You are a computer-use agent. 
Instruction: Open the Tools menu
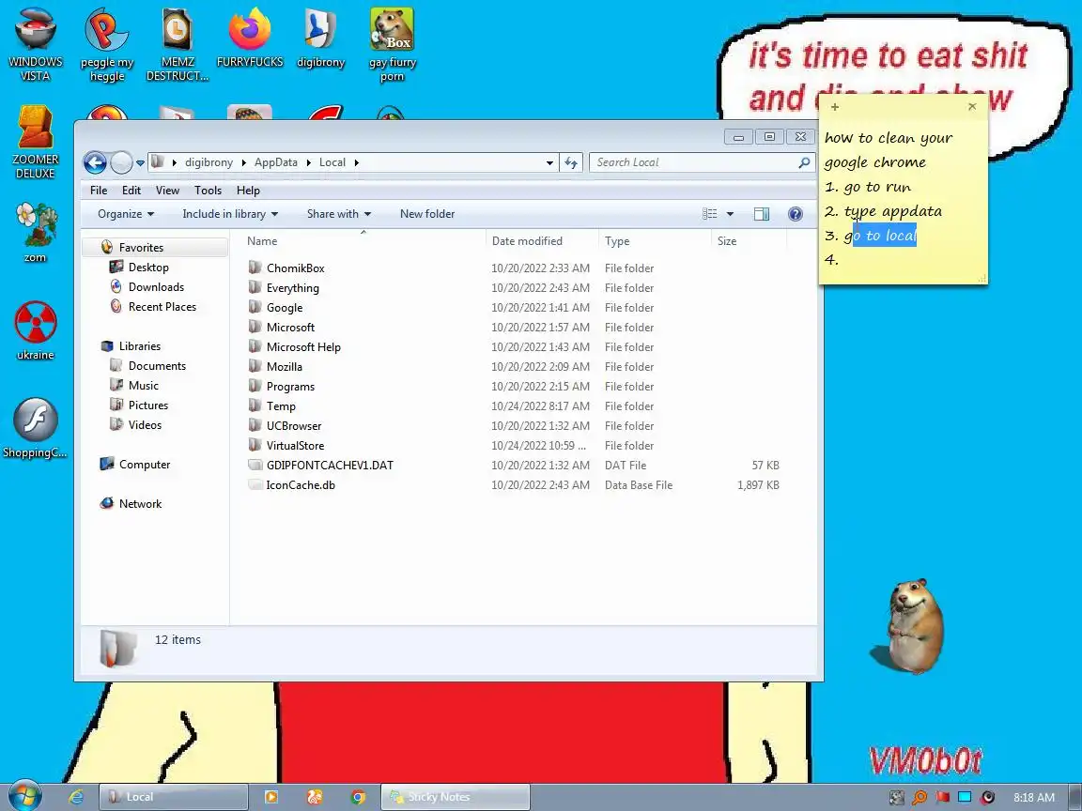[x=208, y=191]
